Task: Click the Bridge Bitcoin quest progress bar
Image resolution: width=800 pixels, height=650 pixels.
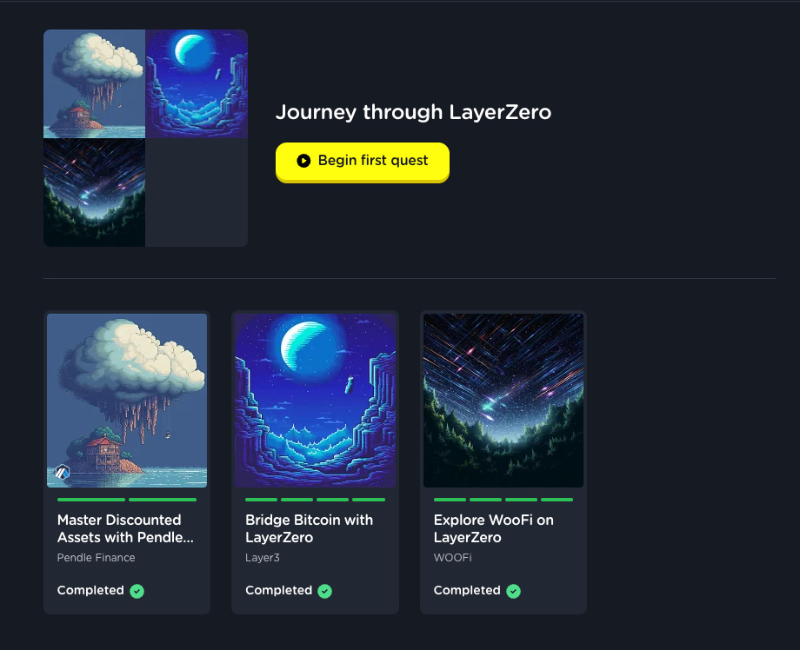Action: (316, 500)
